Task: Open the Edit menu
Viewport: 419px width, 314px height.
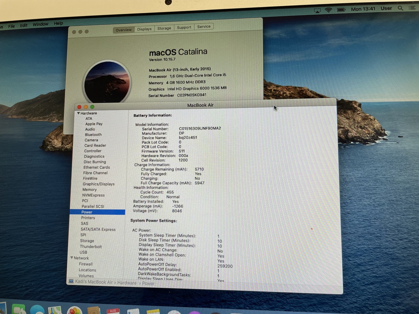Action: [24, 25]
